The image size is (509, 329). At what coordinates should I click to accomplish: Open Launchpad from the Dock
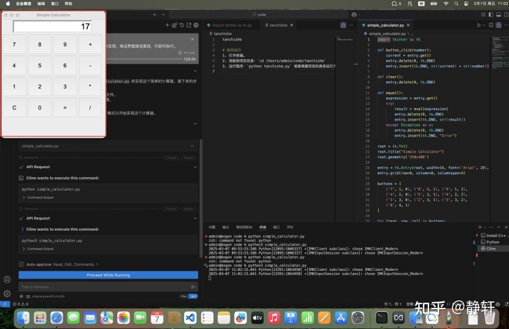pyautogui.click(x=39, y=318)
